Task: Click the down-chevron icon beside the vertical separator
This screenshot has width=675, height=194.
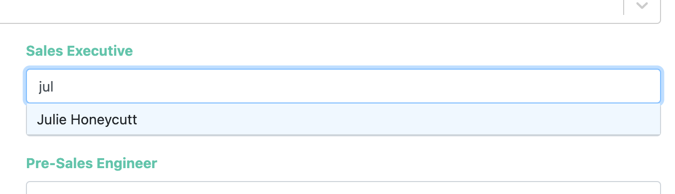Action: [x=642, y=6]
